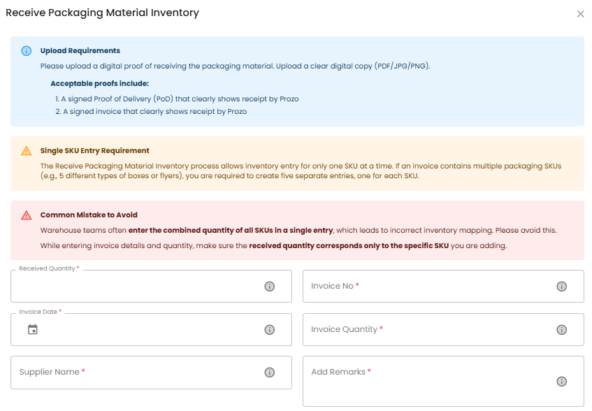
Task: Close the Receive Packaging Material Inventory dialog
Action: [x=580, y=14]
